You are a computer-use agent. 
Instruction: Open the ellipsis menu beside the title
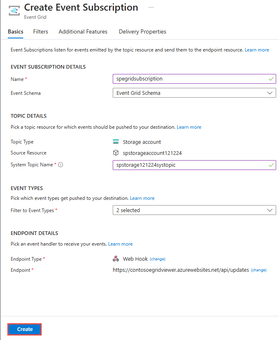pos(151,7)
